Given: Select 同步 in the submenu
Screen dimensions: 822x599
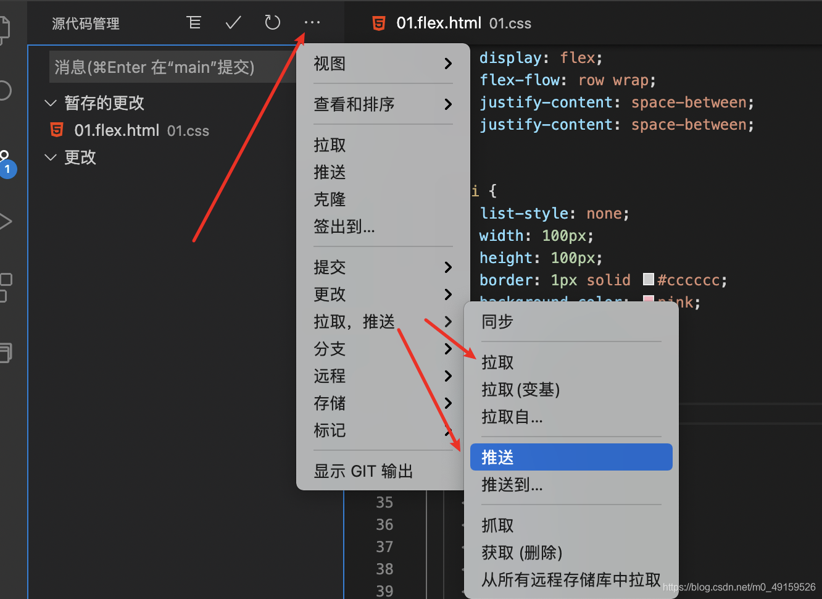Looking at the screenshot, I should click(571, 322).
